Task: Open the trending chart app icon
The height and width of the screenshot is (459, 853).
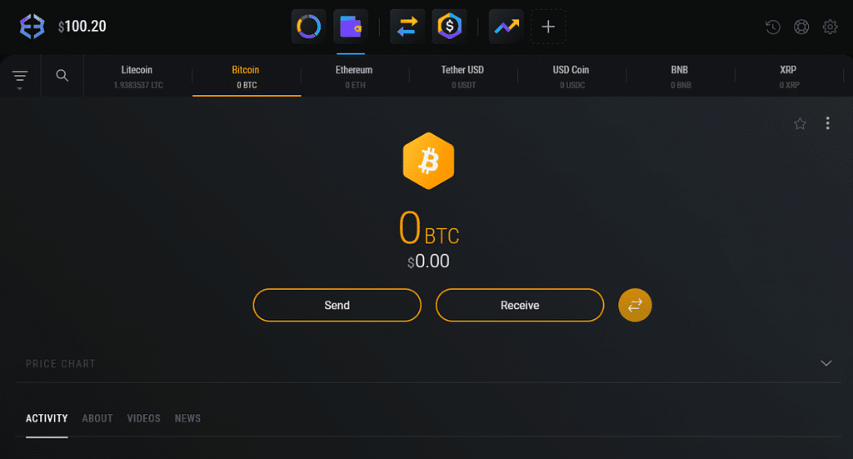Action: (x=506, y=27)
